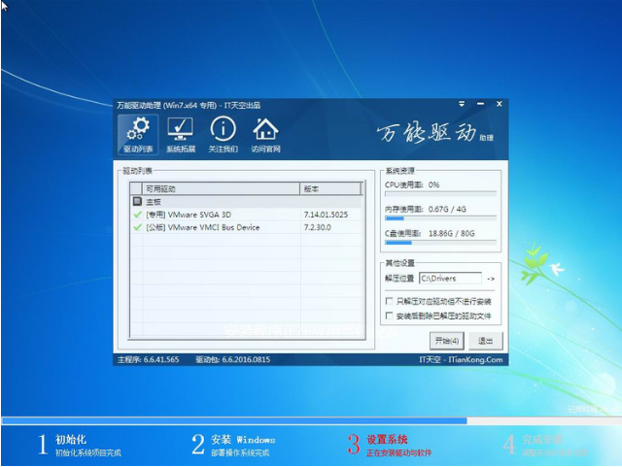Screen dimensions: 622x467
Task: Click installer step 1 初始化
Action: tap(80, 445)
